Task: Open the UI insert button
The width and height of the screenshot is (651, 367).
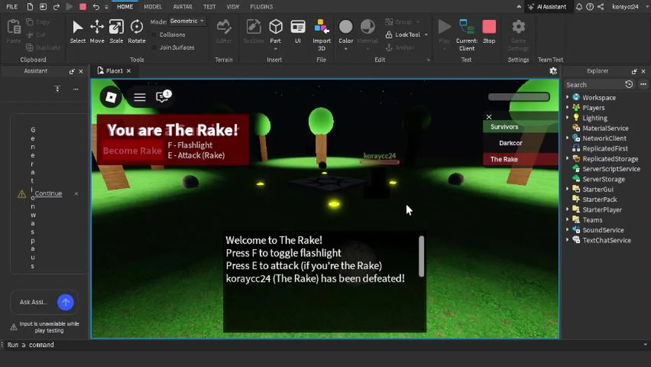Action: pos(298,32)
